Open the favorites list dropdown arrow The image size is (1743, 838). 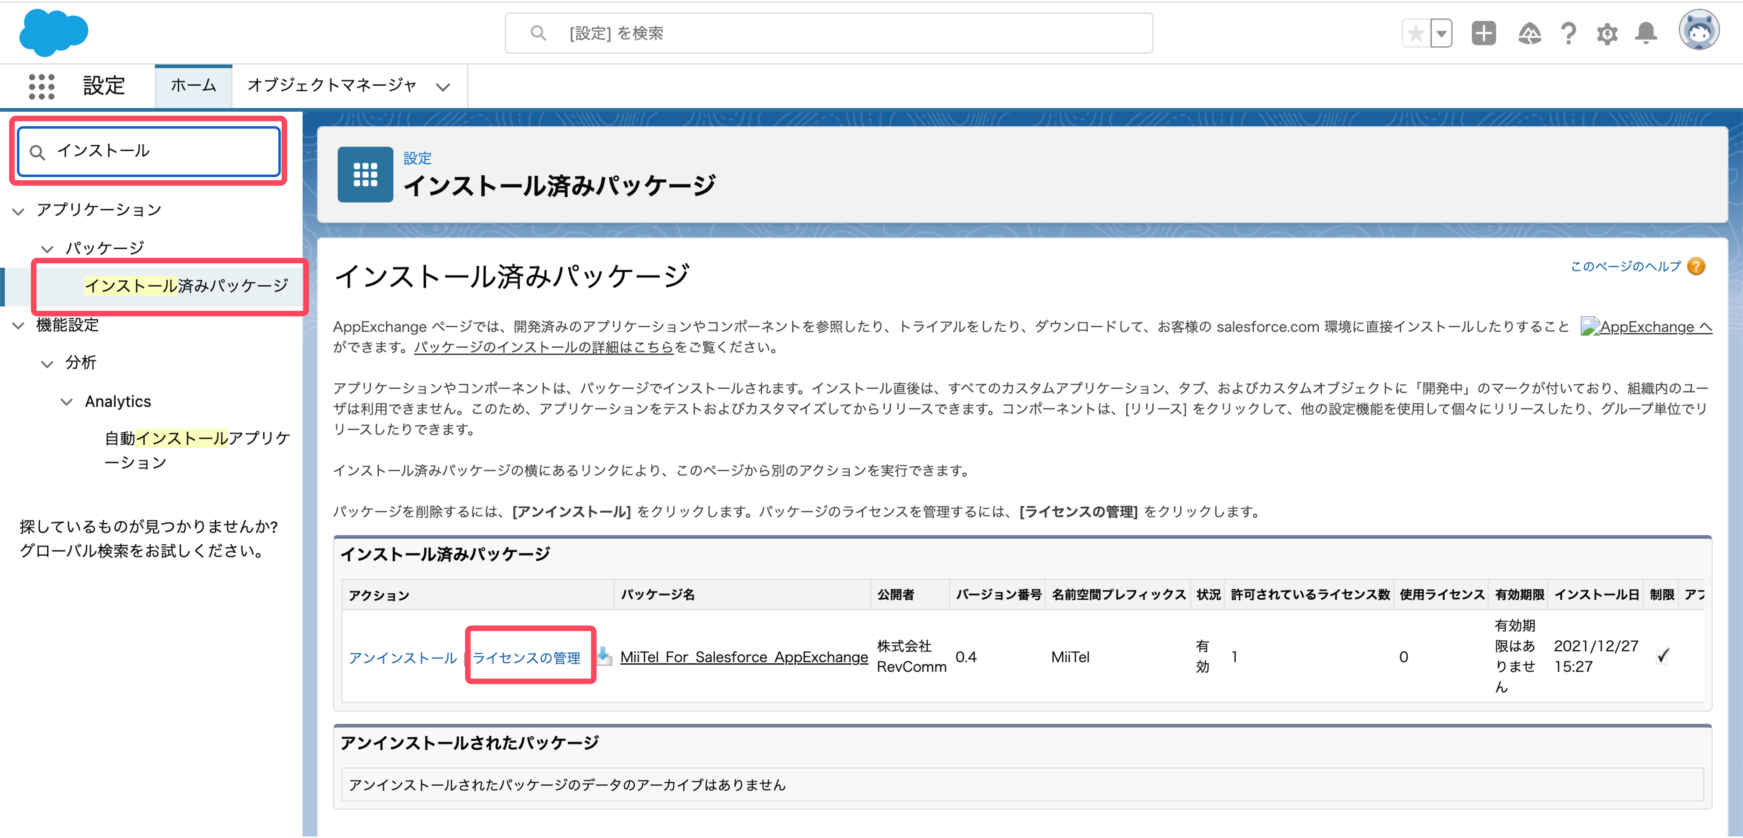pyautogui.click(x=1441, y=33)
